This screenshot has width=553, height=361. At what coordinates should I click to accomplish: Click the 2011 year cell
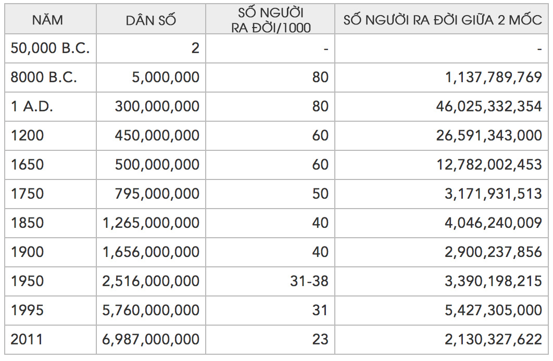pyautogui.click(x=27, y=340)
